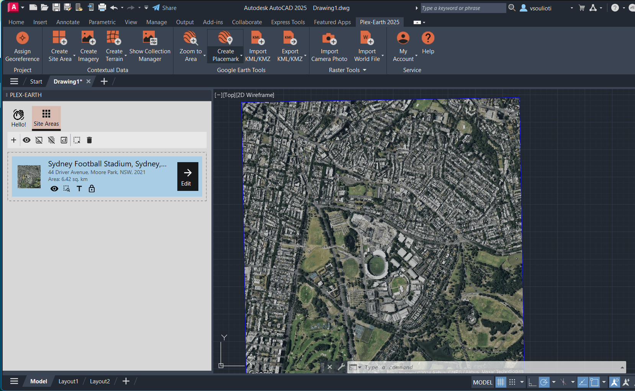Viewport: 635px width, 391px height.
Task: Toggle the hide terrain contours icon
Action: pos(51,140)
